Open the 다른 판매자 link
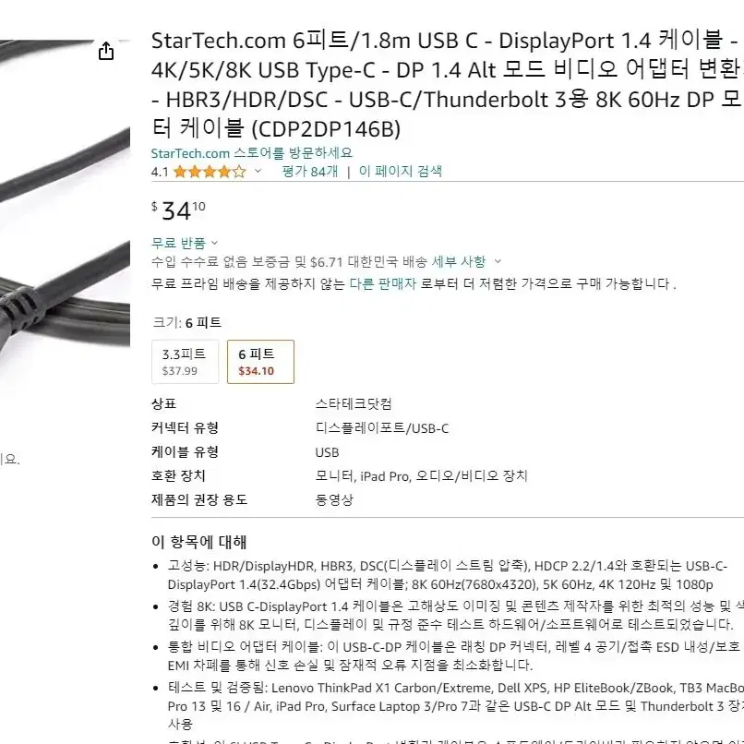 [x=382, y=283]
